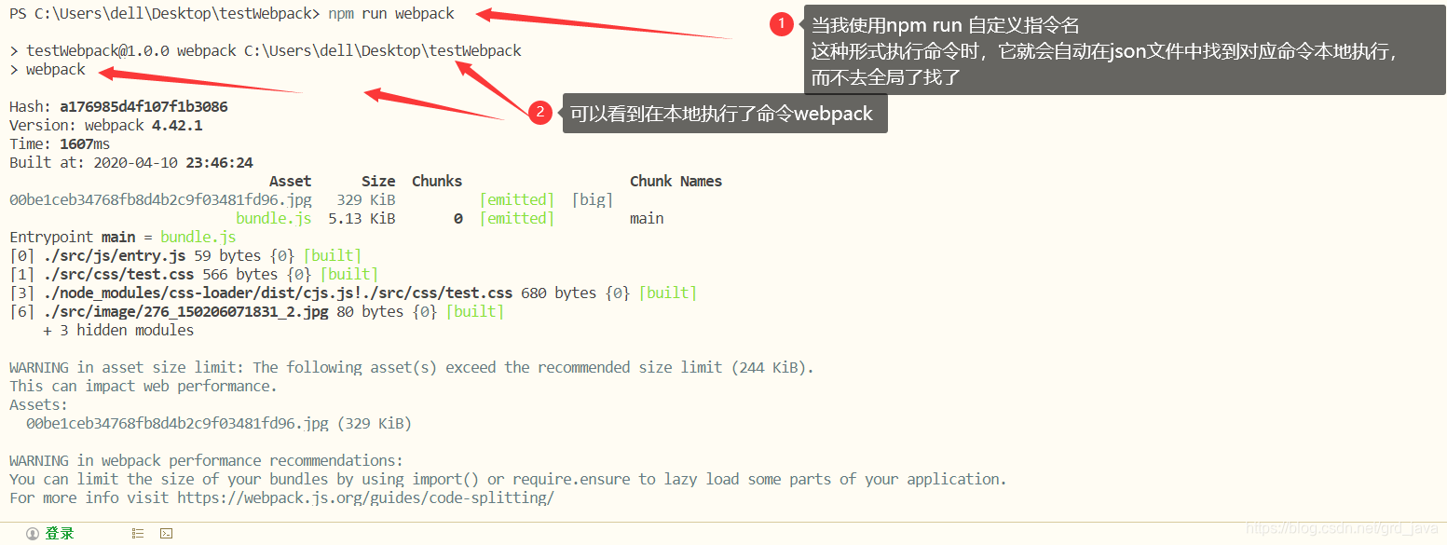Click the 'Version: webpack 4.42.1' line
The width and height of the screenshot is (1447, 545).
tap(106, 125)
